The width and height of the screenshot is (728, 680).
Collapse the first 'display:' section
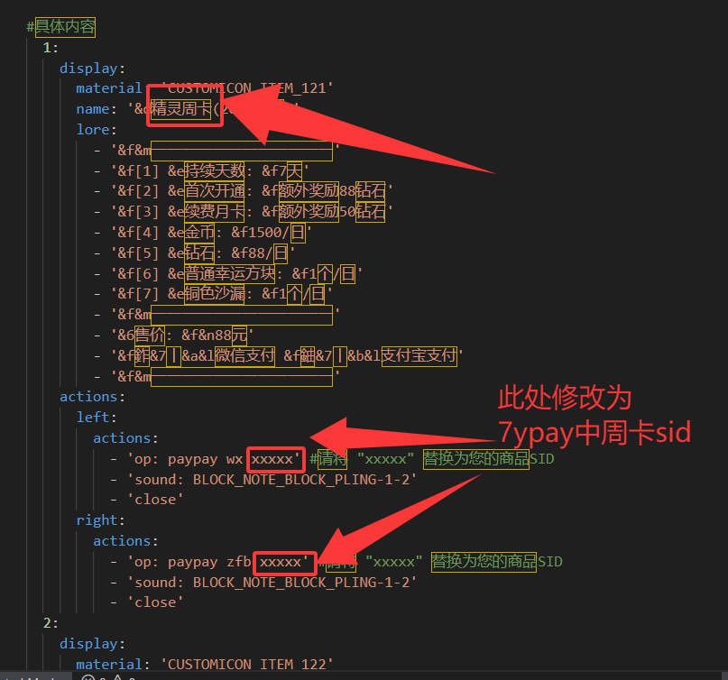click(92, 68)
